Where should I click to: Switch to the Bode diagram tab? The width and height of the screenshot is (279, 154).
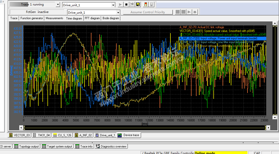(111, 18)
